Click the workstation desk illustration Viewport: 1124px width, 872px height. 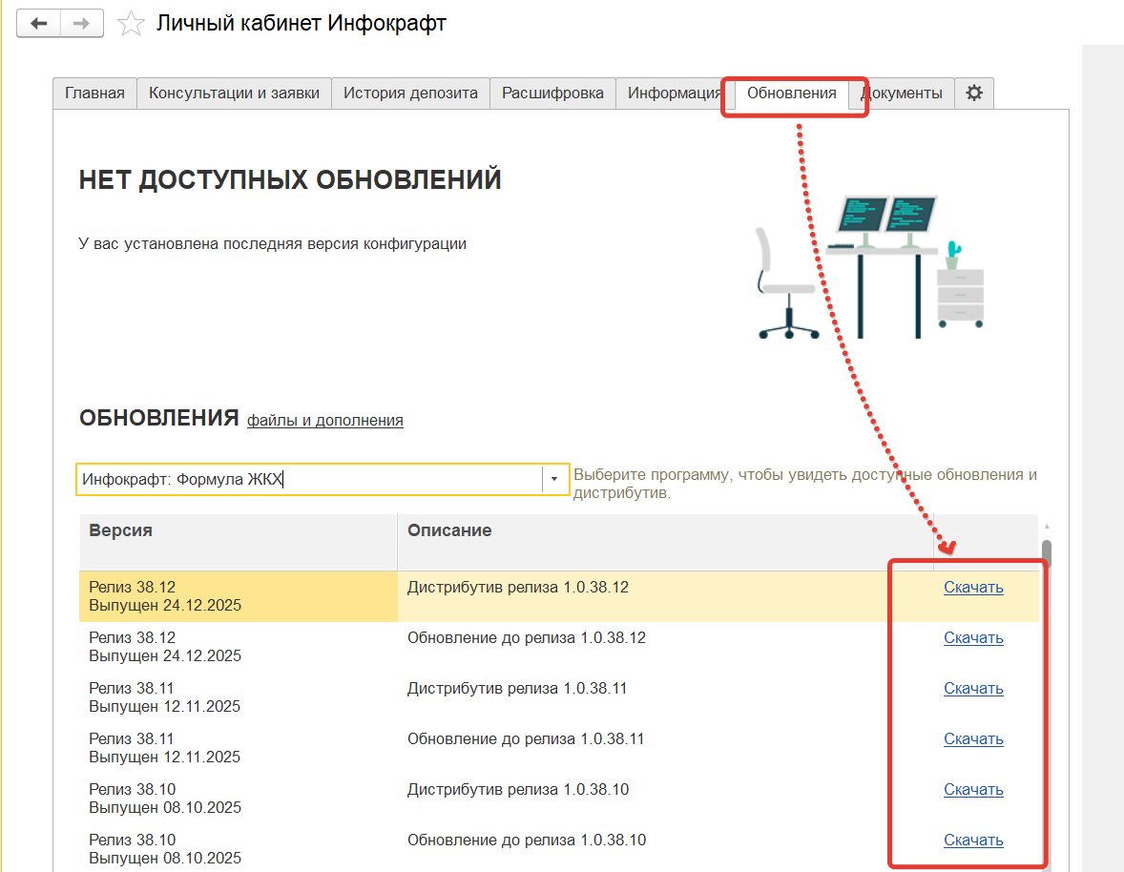pyautogui.click(x=870, y=267)
